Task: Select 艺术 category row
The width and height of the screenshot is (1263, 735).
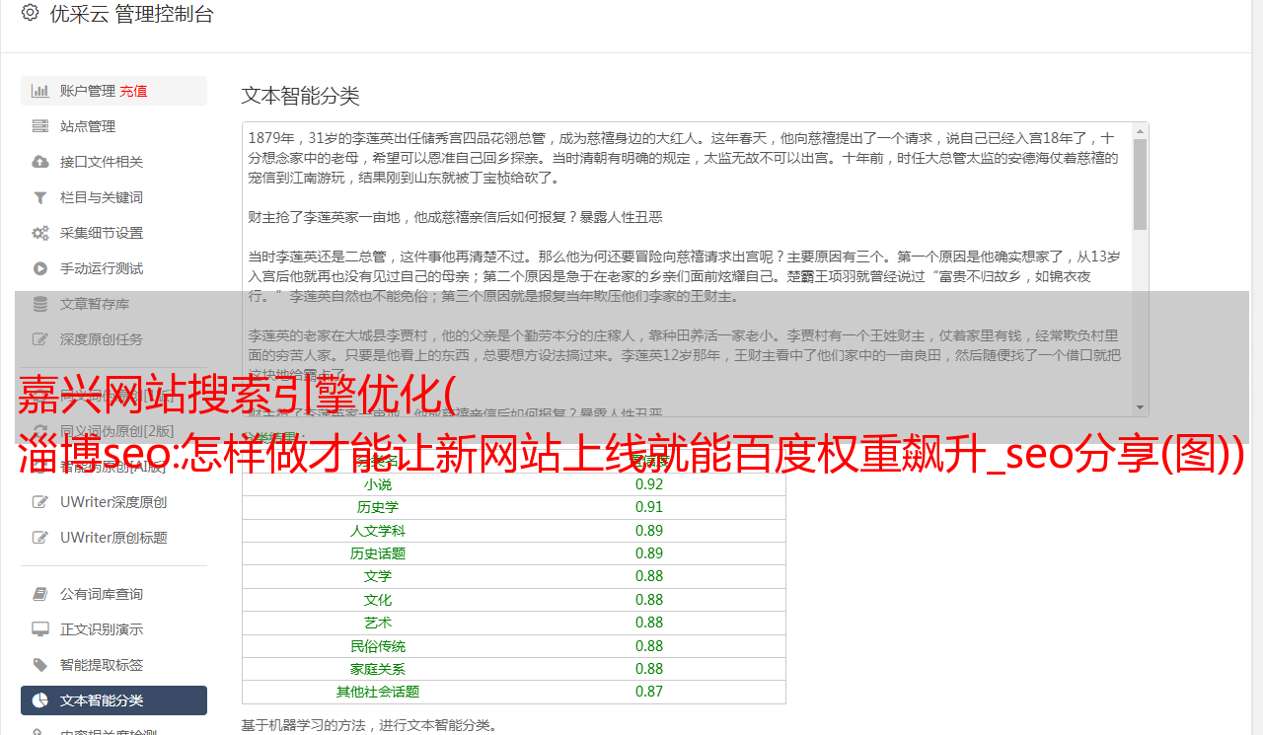Action: coord(378,623)
